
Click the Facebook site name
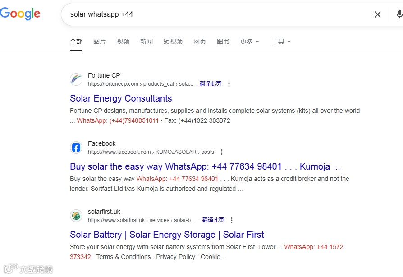pos(102,143)
